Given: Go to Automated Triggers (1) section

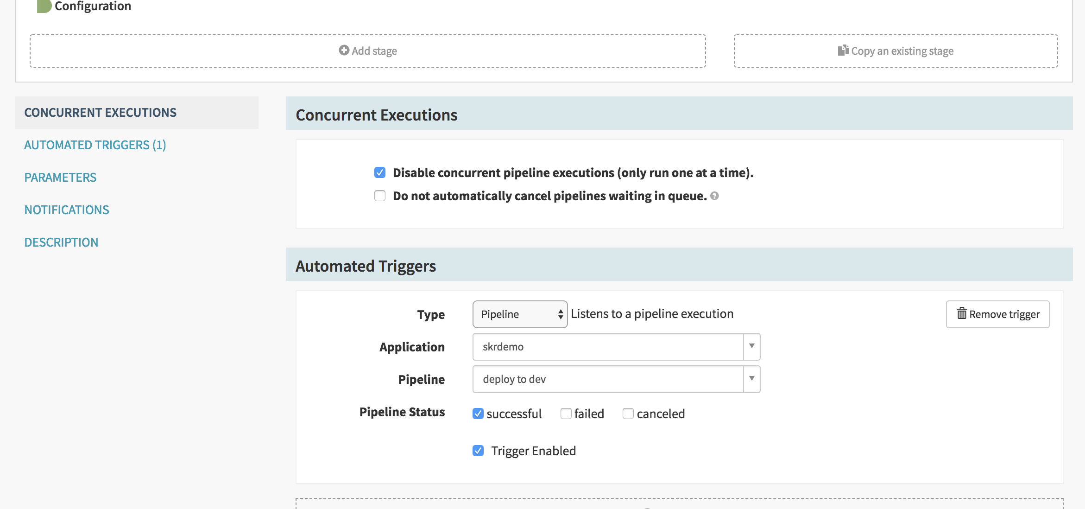Looking at the screenshot, I should point(95,145).
